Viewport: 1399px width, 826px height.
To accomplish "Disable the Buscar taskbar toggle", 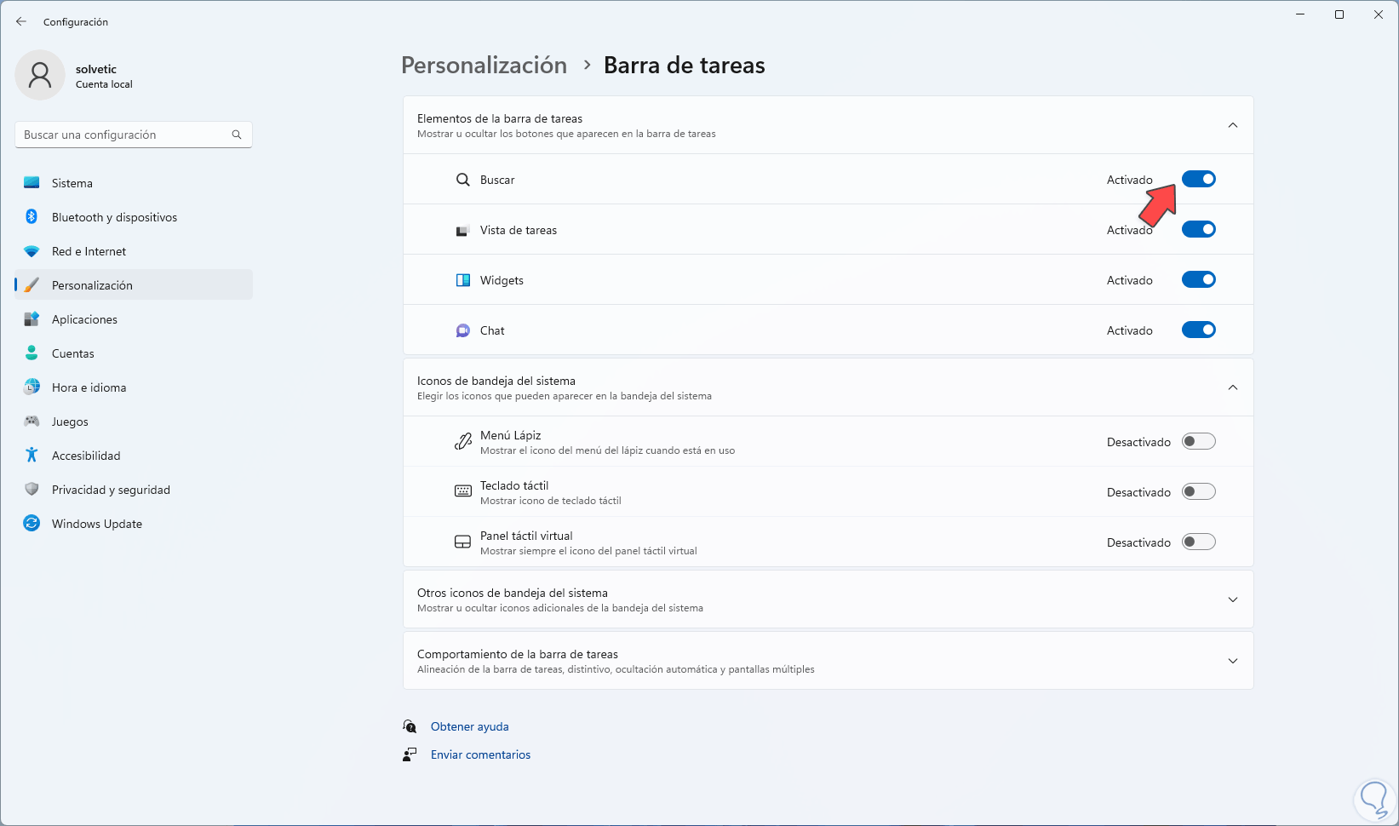I will pyautogui.click(x=1198, y=179).
